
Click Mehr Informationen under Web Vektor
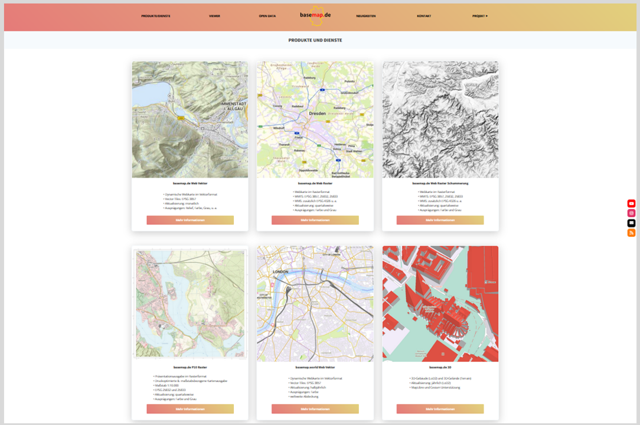(190, 220)
